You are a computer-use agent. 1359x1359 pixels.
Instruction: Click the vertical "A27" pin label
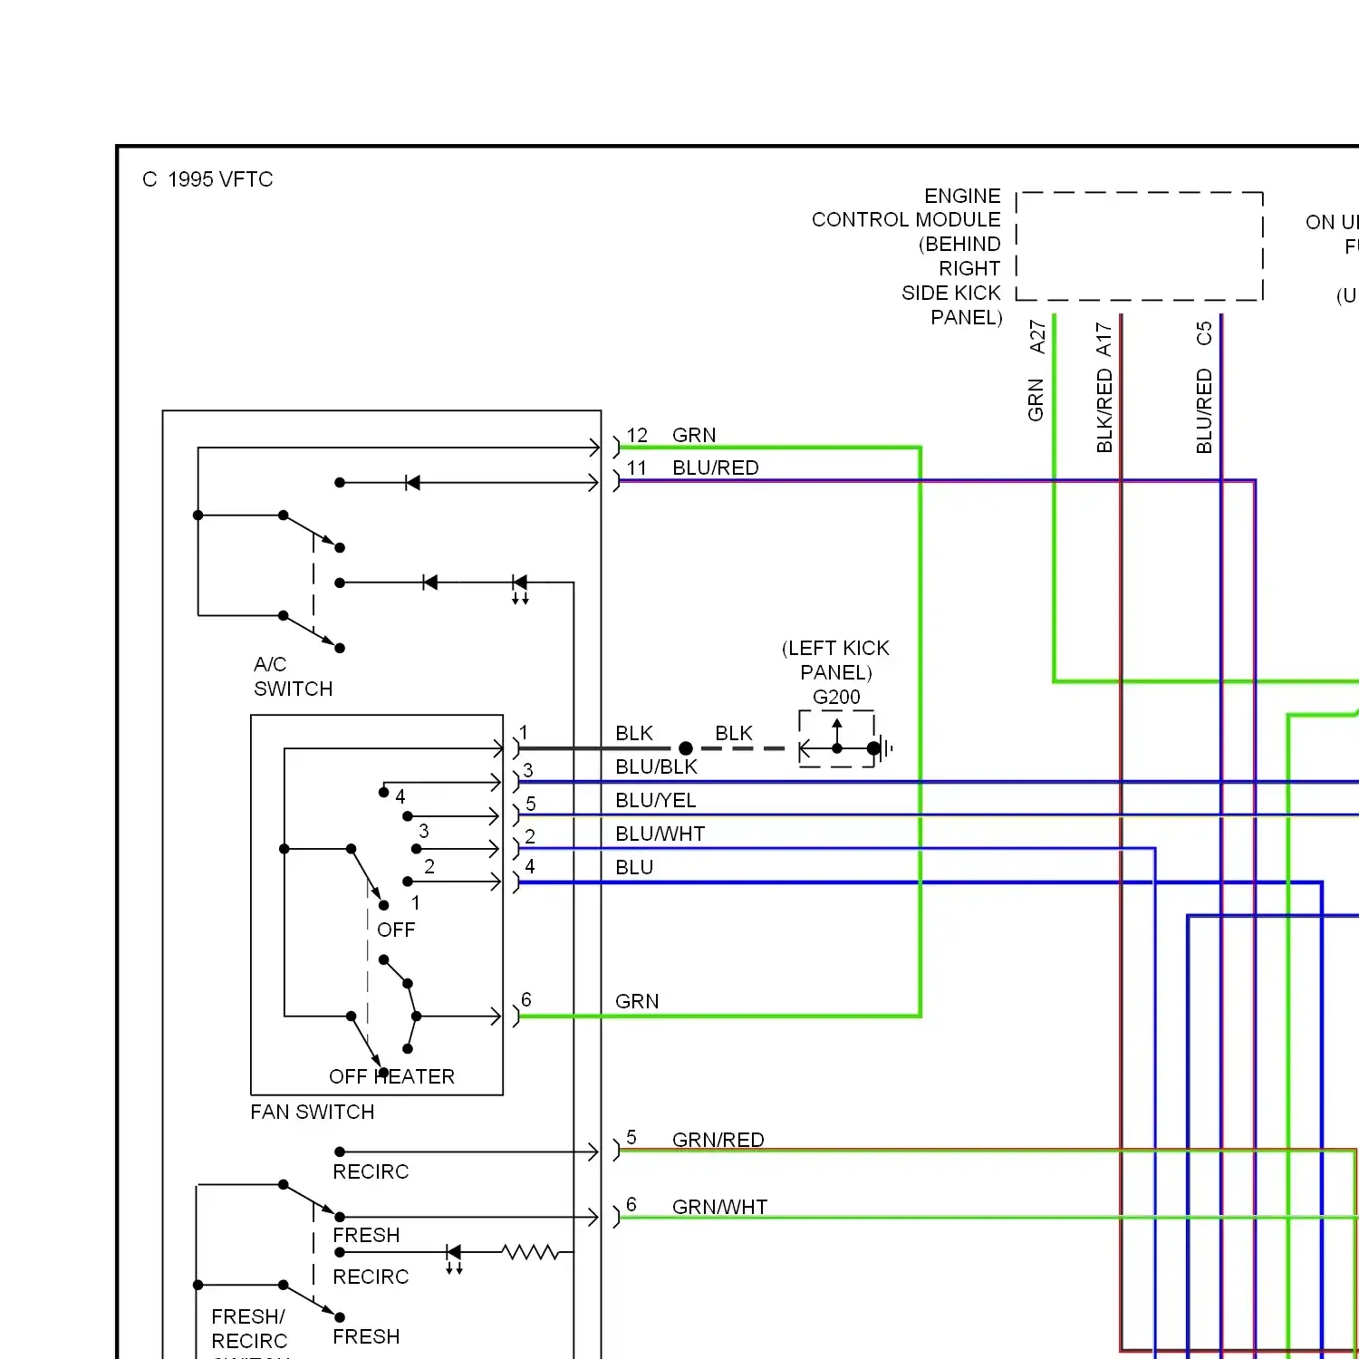1037,336
